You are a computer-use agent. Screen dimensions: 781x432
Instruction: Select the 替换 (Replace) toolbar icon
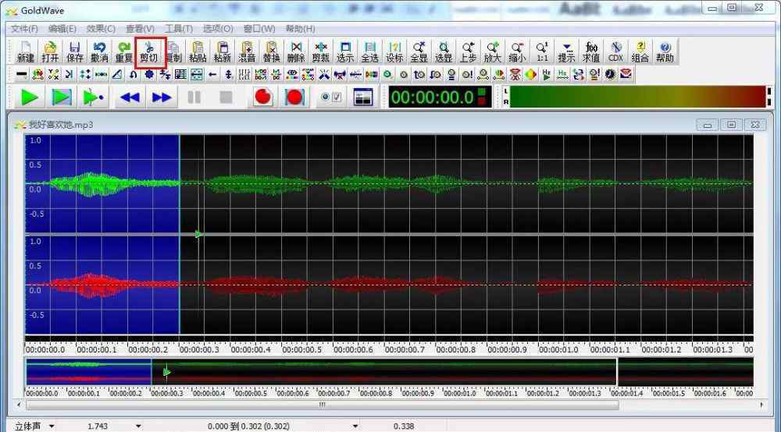point(272,51)
